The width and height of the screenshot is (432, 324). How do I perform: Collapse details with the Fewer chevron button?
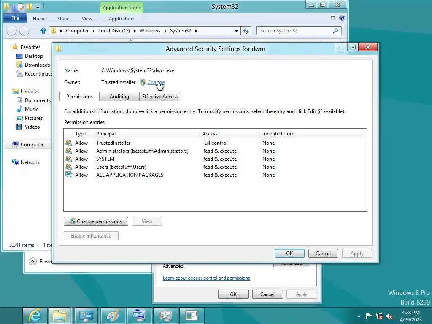pyautogui.click(x=32, y=261)
